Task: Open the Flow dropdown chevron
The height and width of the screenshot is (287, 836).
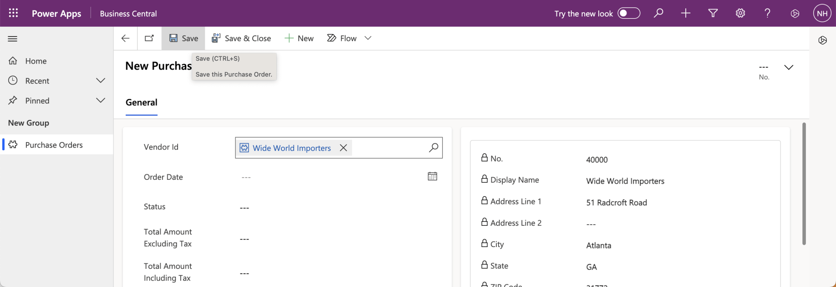Action: pyautogui.click(x=368, y=38)
